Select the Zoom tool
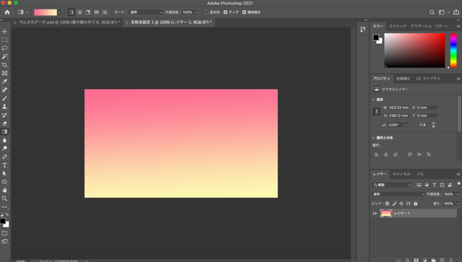 click(5, 198)
